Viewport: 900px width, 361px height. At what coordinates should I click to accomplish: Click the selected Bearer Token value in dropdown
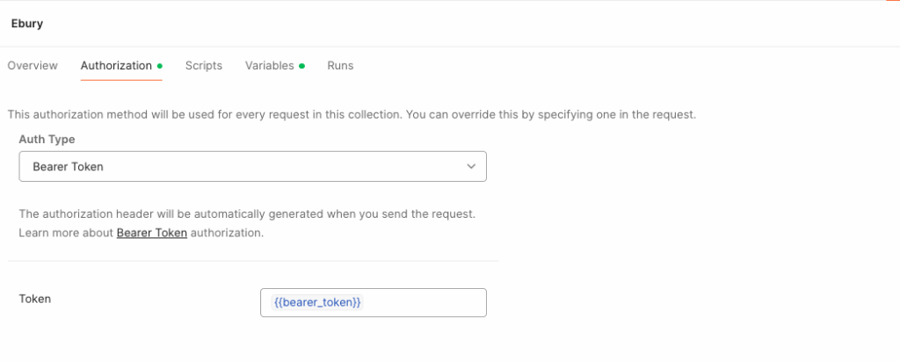click(68, 166)
